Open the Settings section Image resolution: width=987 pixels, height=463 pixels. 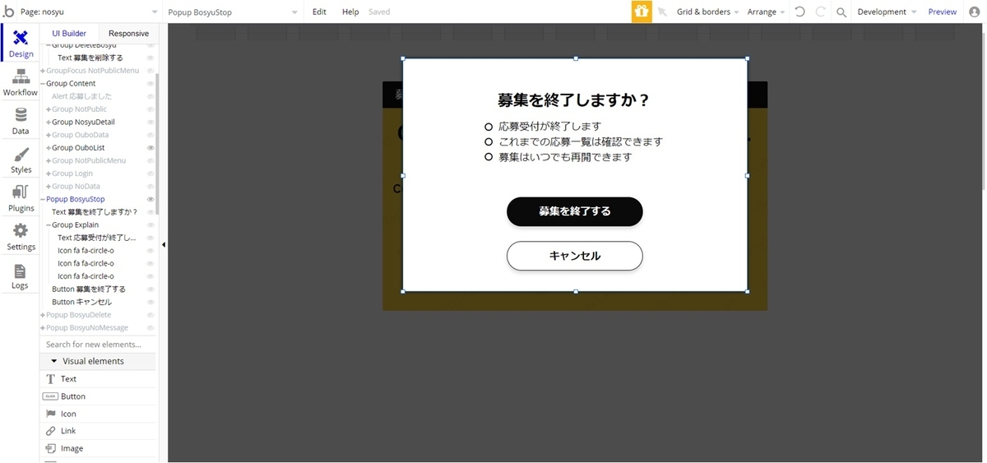(x=21, y=237)
